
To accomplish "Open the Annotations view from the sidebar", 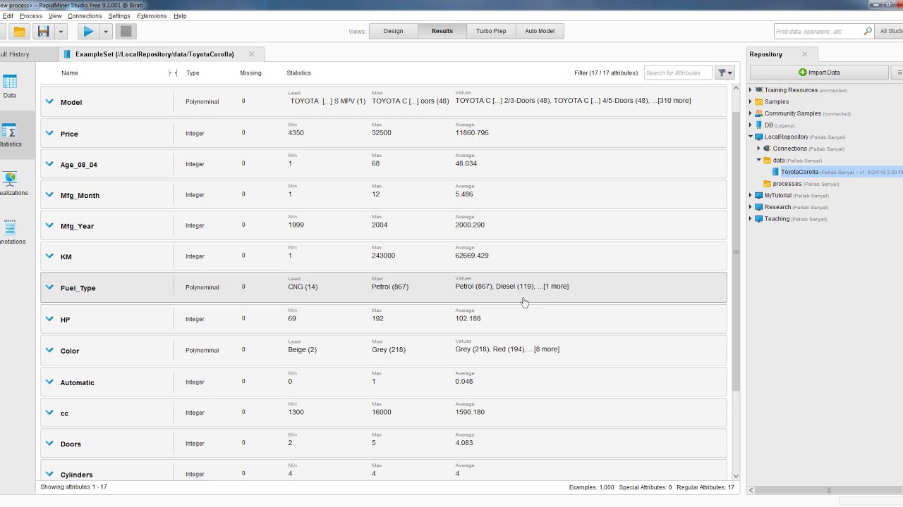I will point(10,232).
